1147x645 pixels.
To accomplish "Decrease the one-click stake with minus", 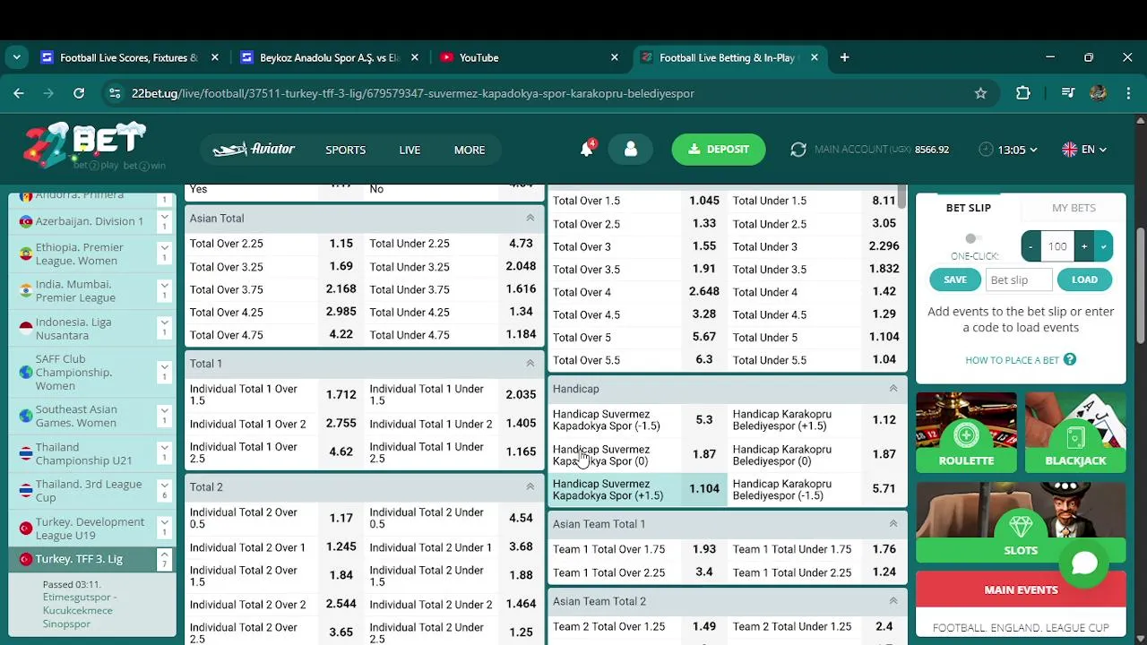I will [x=1031, y=246].
